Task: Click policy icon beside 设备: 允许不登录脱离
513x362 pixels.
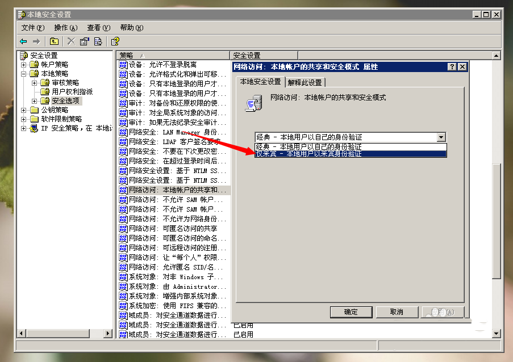Action: pos(123,65)
